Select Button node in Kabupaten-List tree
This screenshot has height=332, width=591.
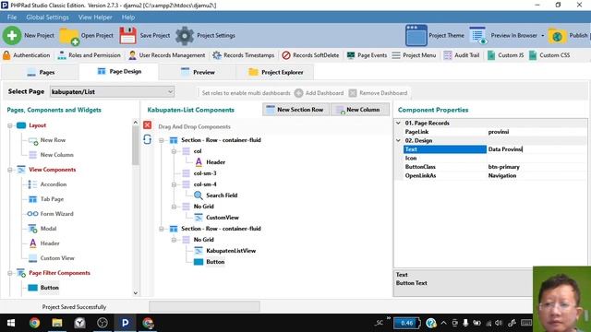pos(215,262)
